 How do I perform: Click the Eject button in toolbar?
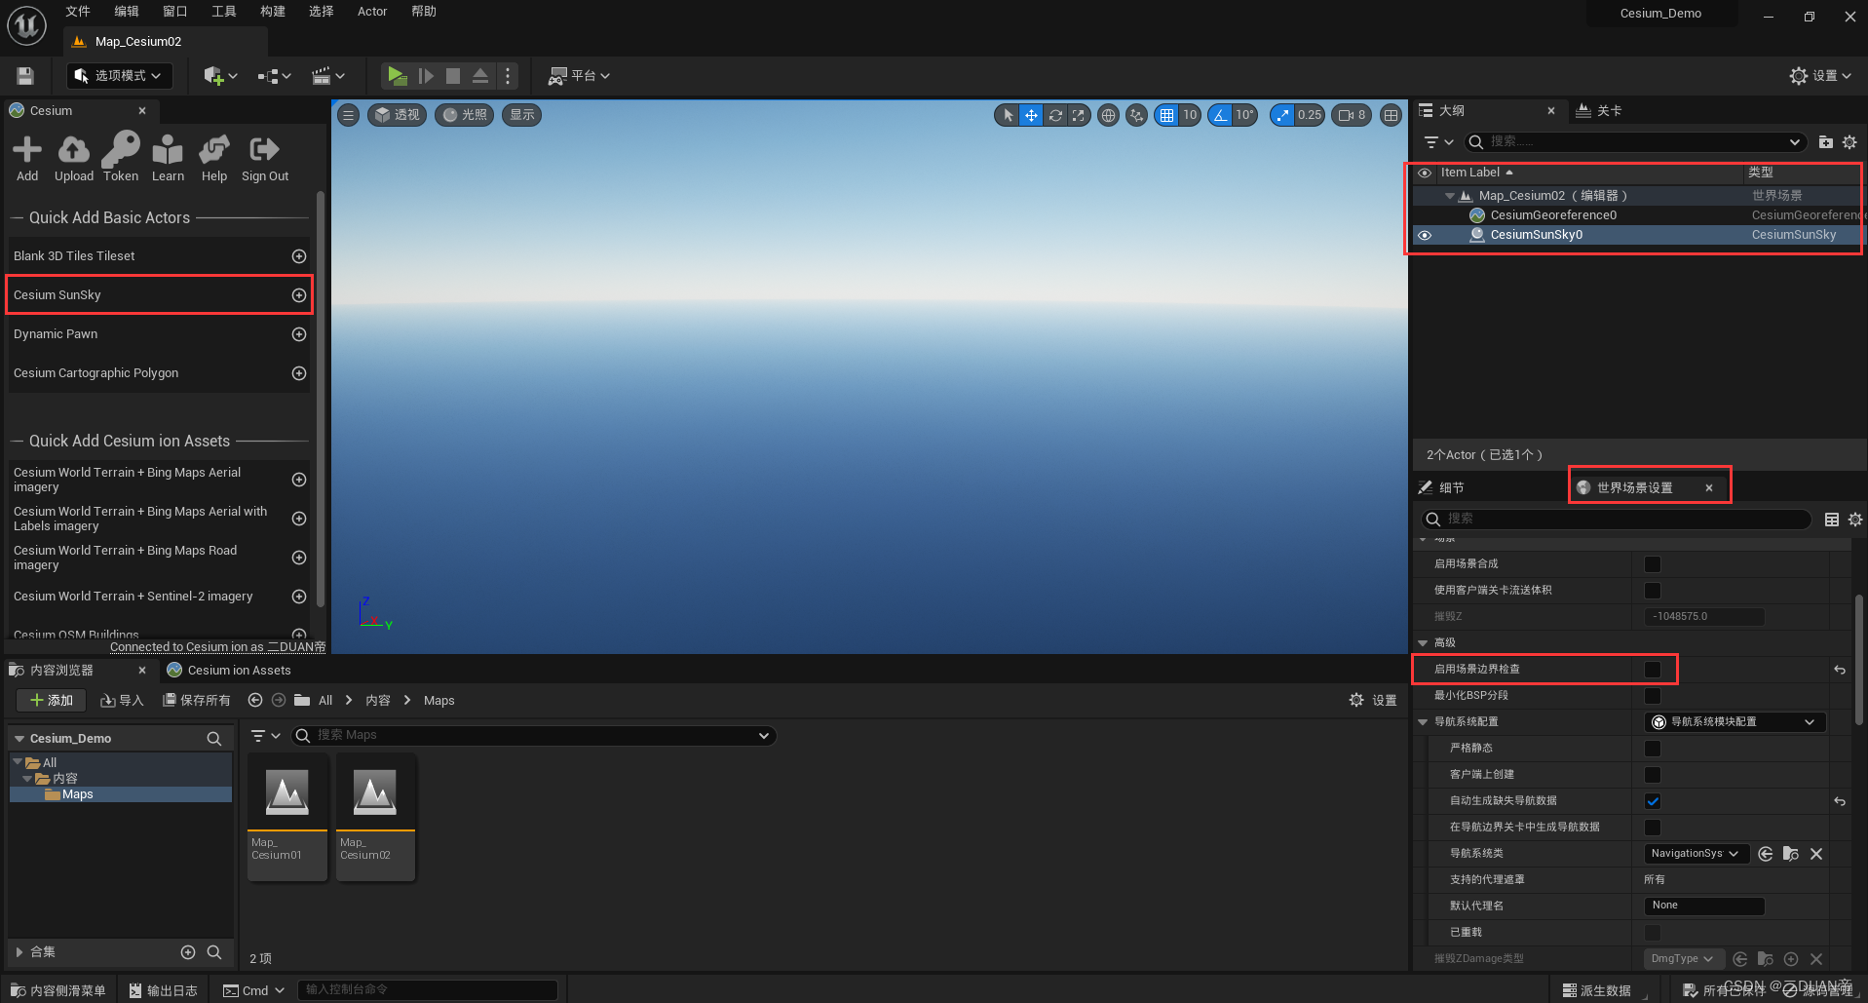(x=480, y=76)
